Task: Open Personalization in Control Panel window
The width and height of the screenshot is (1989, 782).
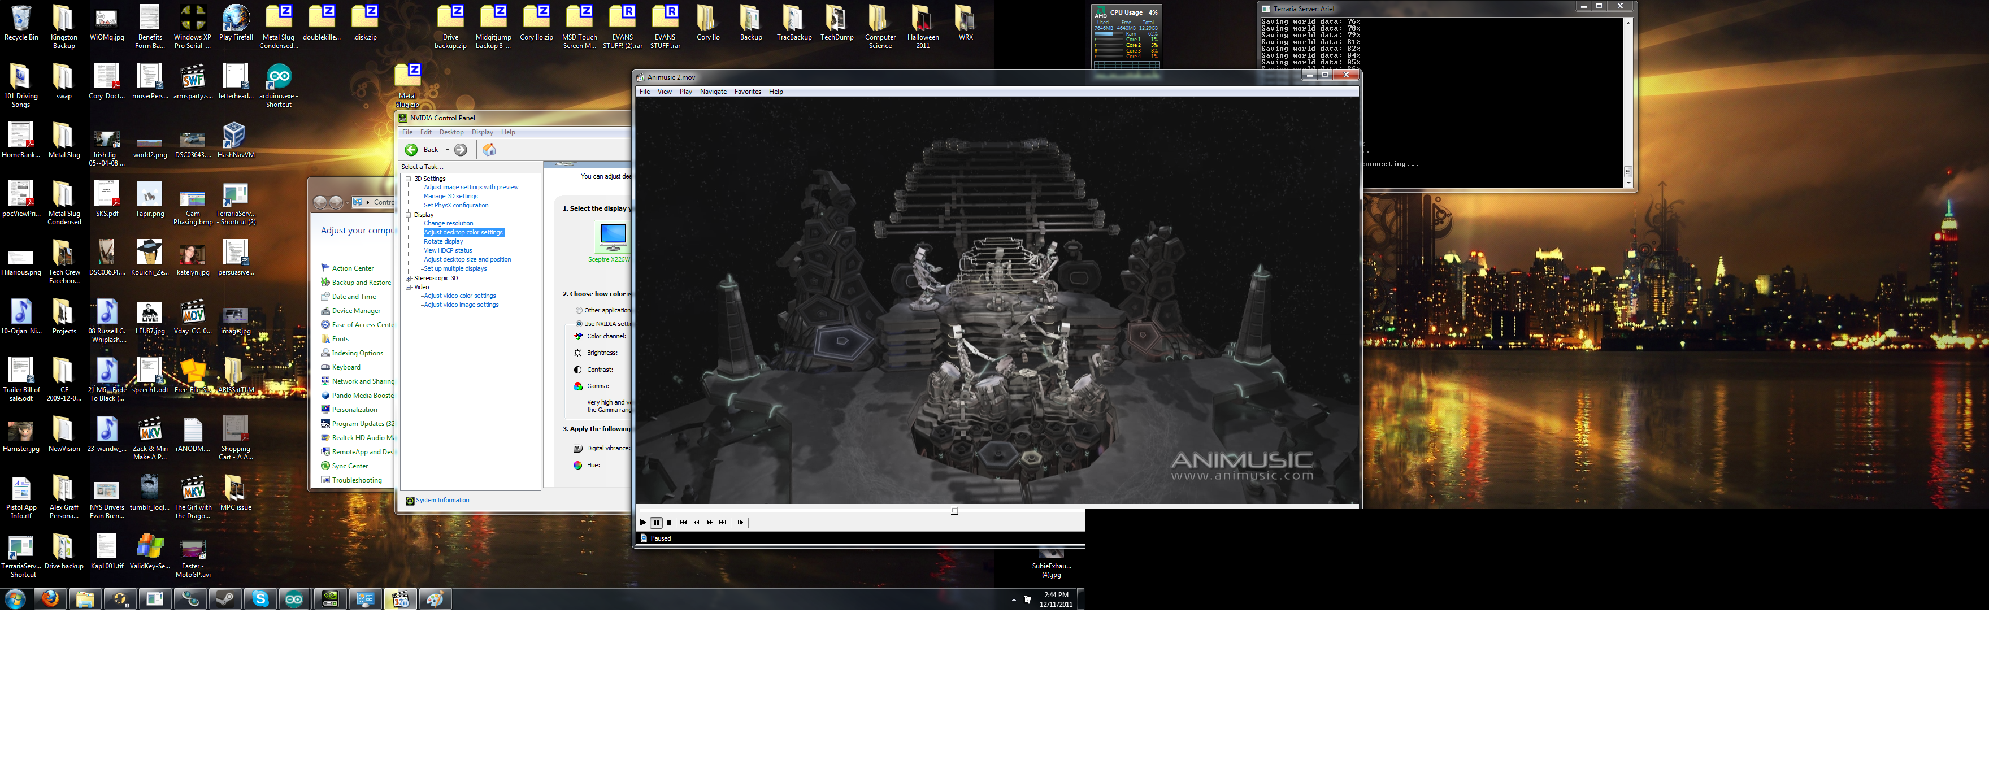Action: (354, 410)
